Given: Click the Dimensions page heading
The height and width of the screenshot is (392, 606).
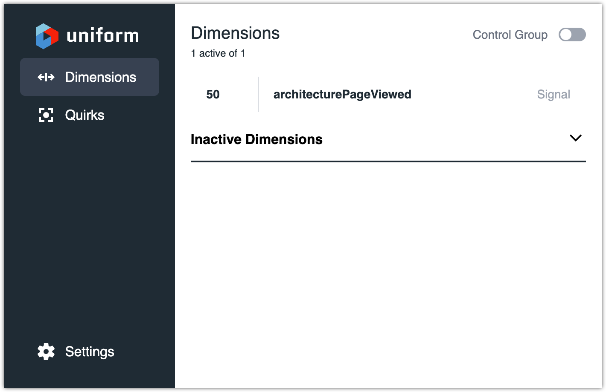Looking at the screenshot, I should (x=235, y=33).
